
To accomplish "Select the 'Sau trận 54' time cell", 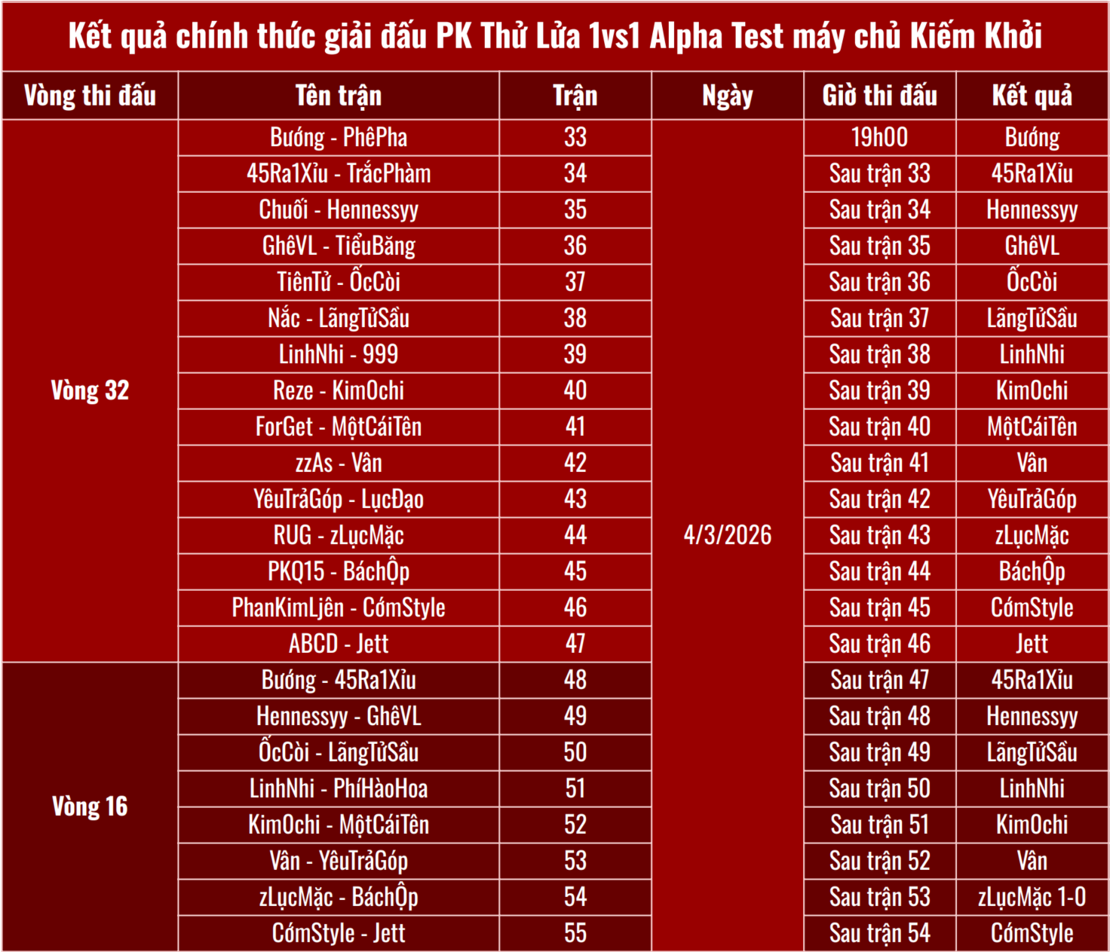I will tap(879, 933).
